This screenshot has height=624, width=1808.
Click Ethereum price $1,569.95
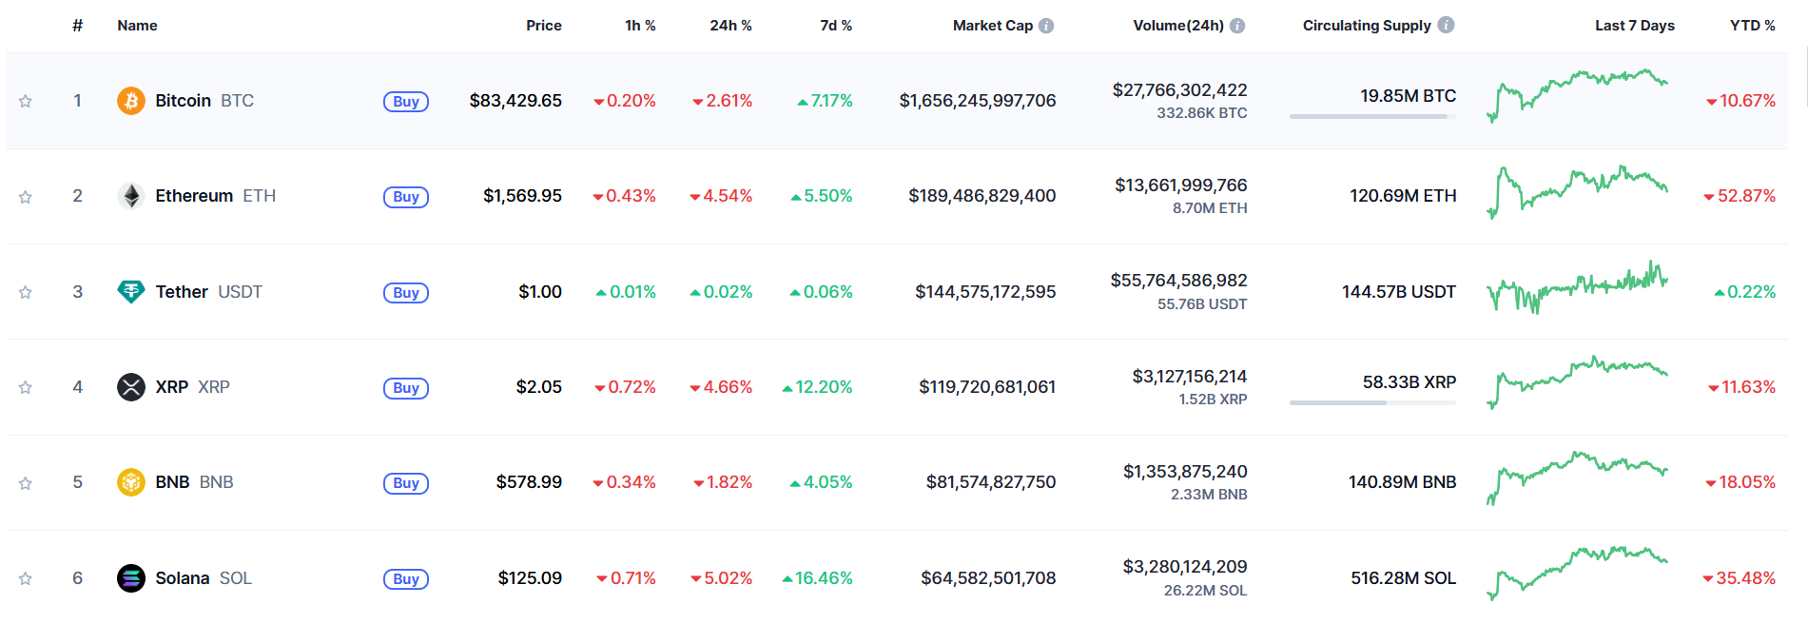pos(522,196)
